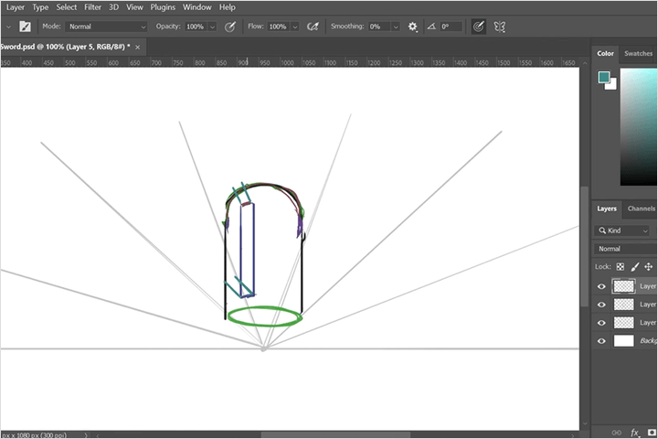Open the 3D menu
This screenshot has height=439, width=658.
click(113, 7)
